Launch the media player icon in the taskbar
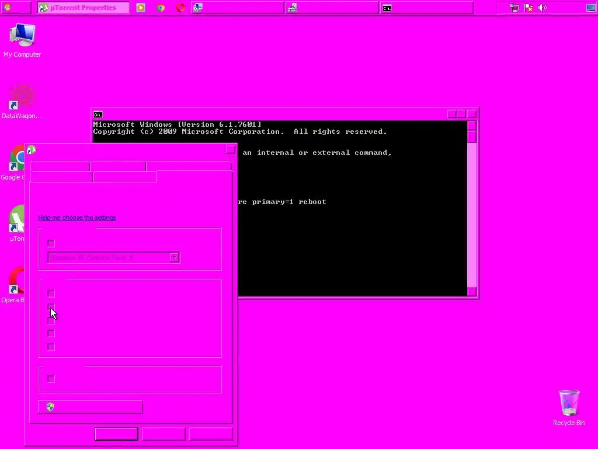 point(141,8)
